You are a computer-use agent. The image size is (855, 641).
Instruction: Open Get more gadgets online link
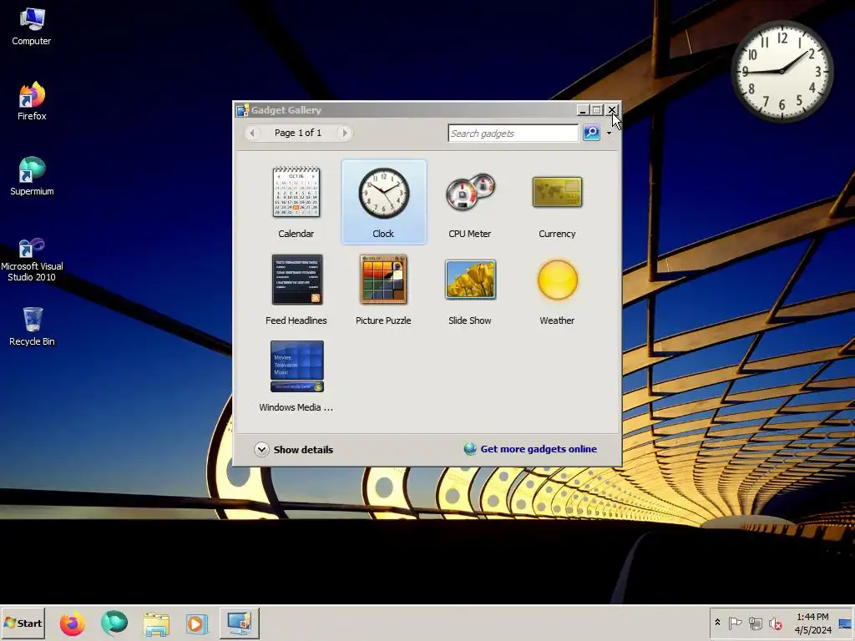pyautogui.click(x=539, y=449)
